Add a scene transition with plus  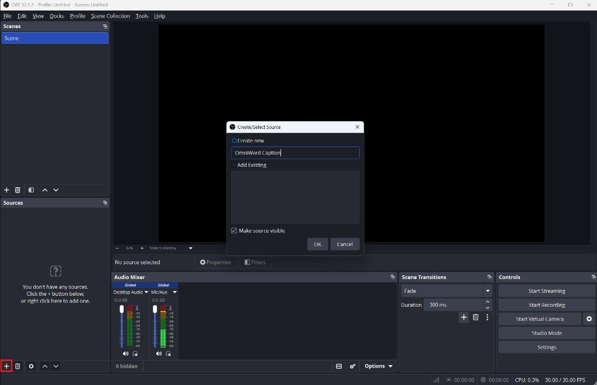[x=463, y=317]
